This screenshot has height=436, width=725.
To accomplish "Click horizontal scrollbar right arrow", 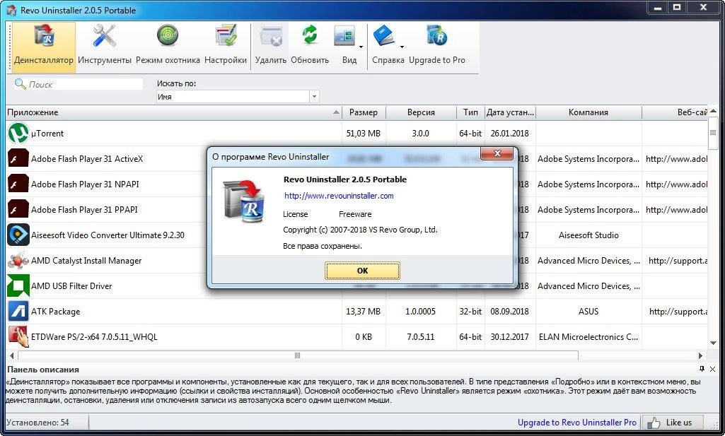I will [700, 355].
